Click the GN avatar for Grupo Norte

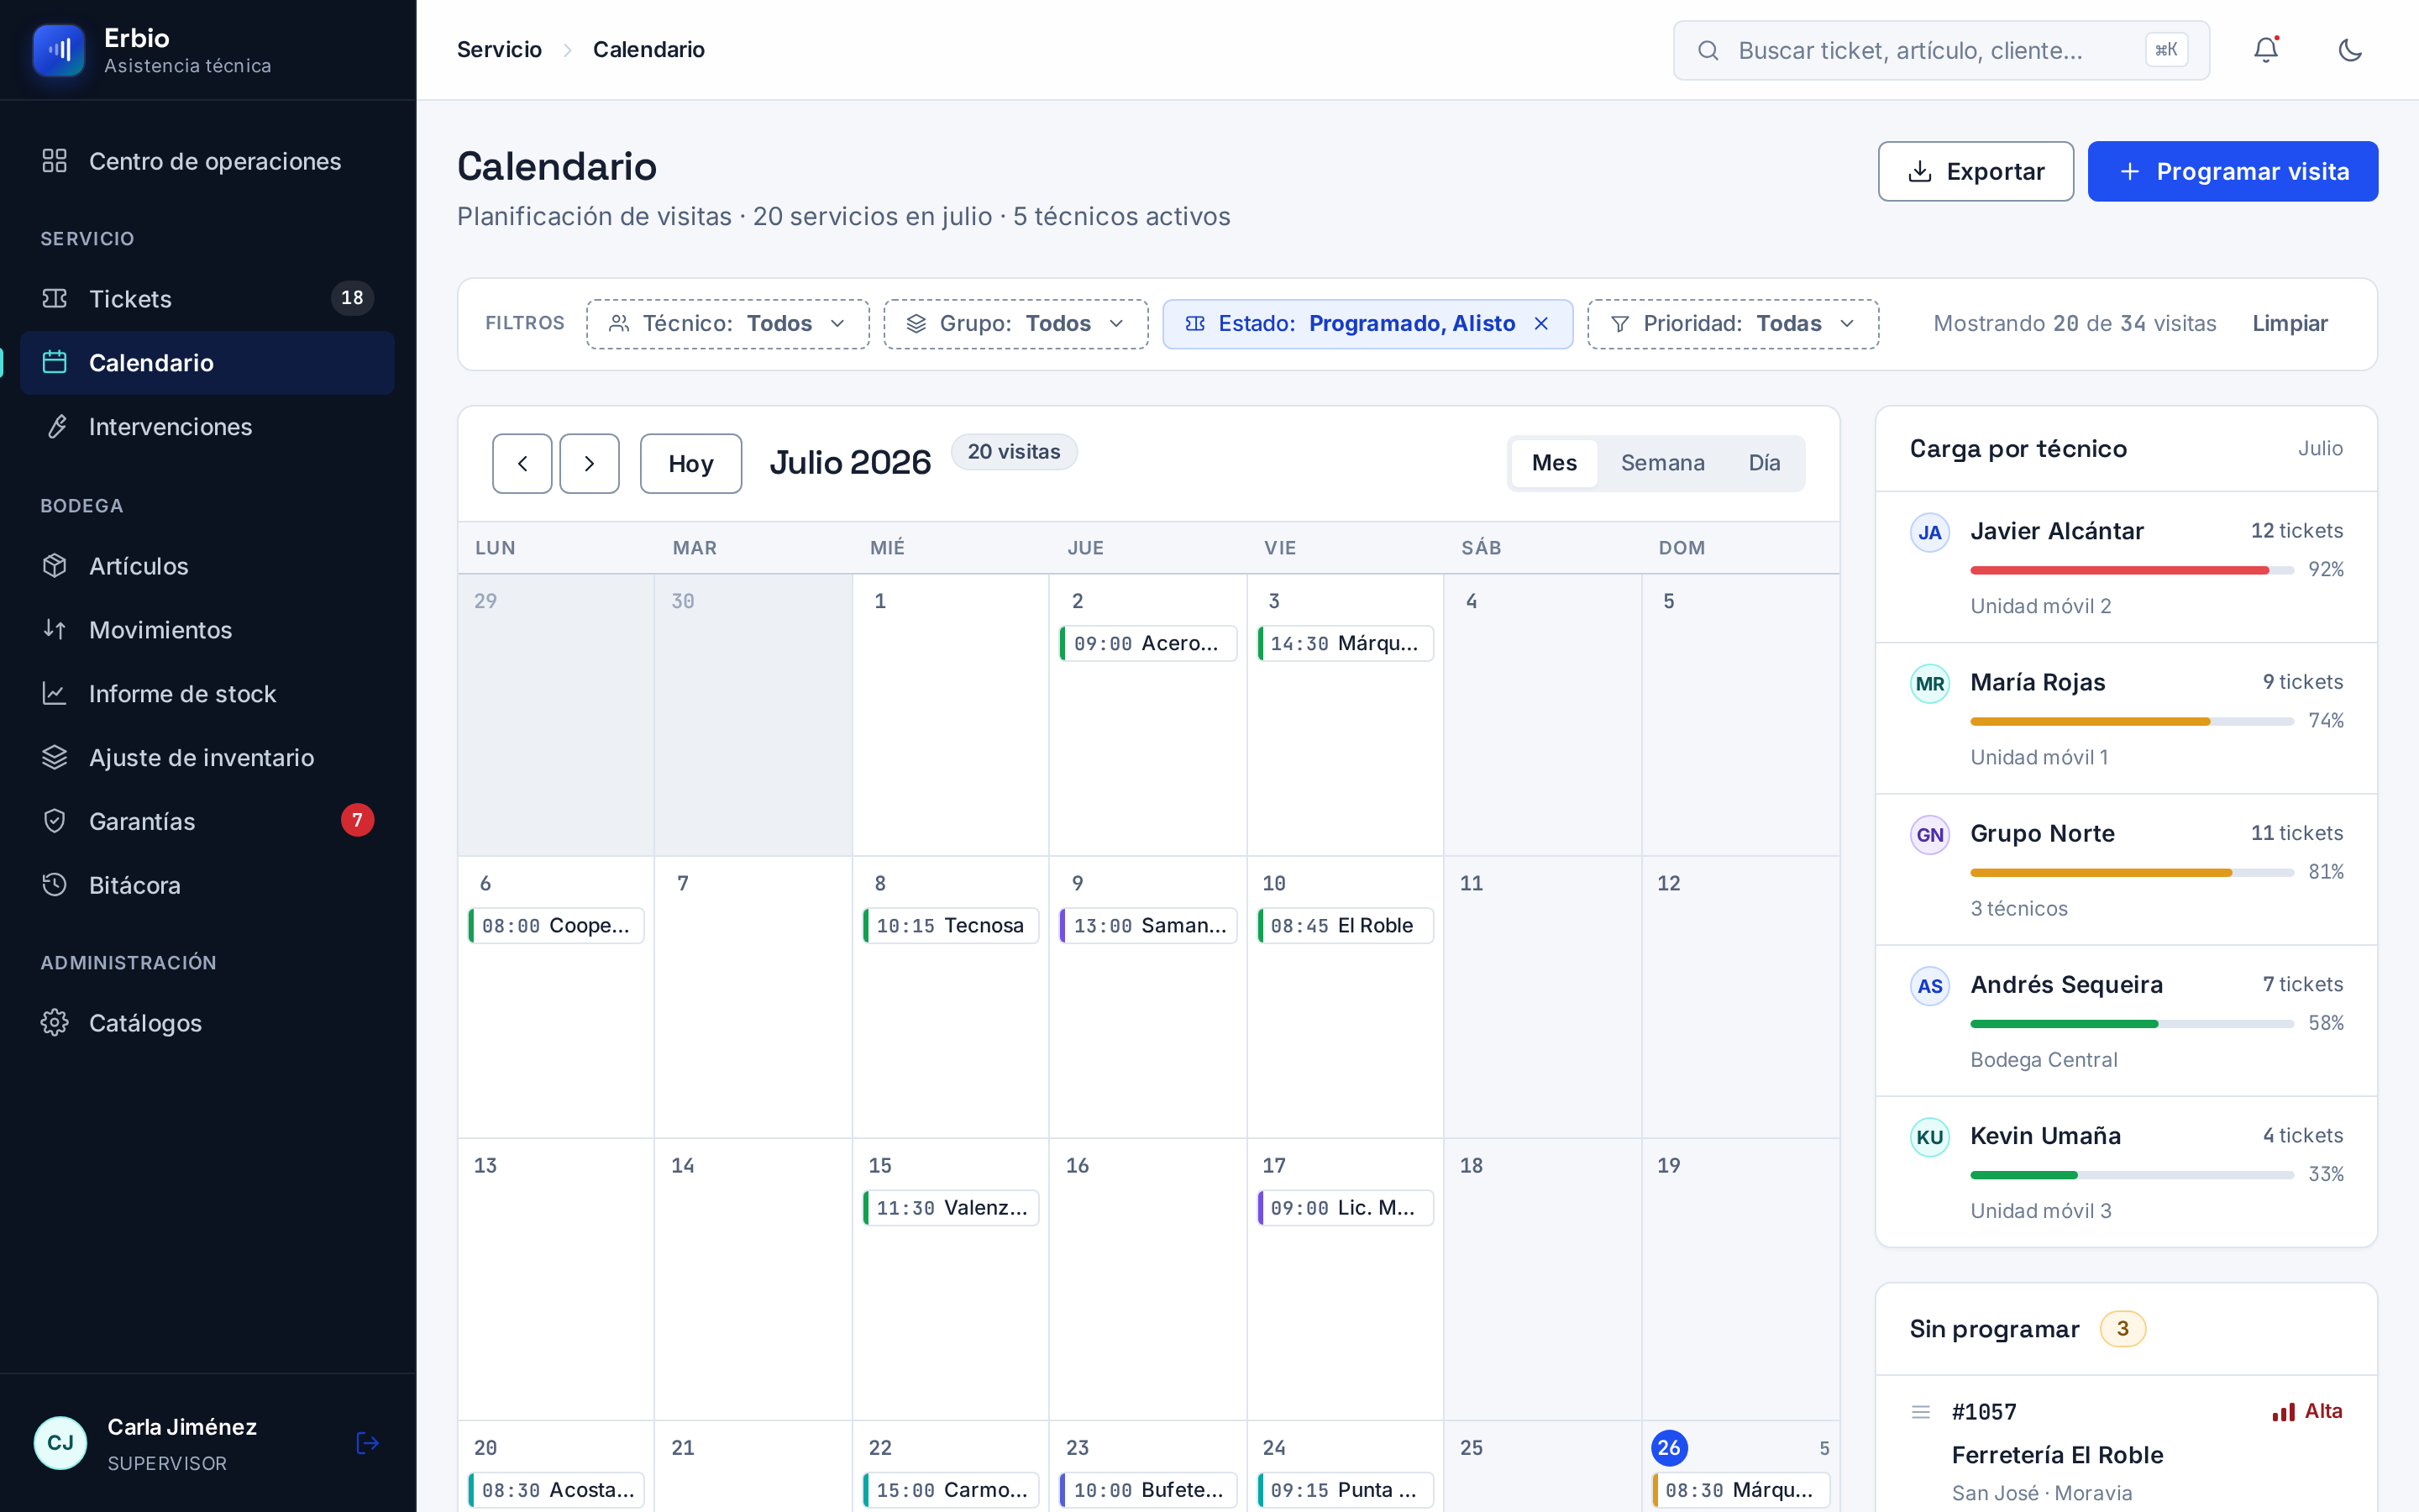click(x=1929, y=834)
